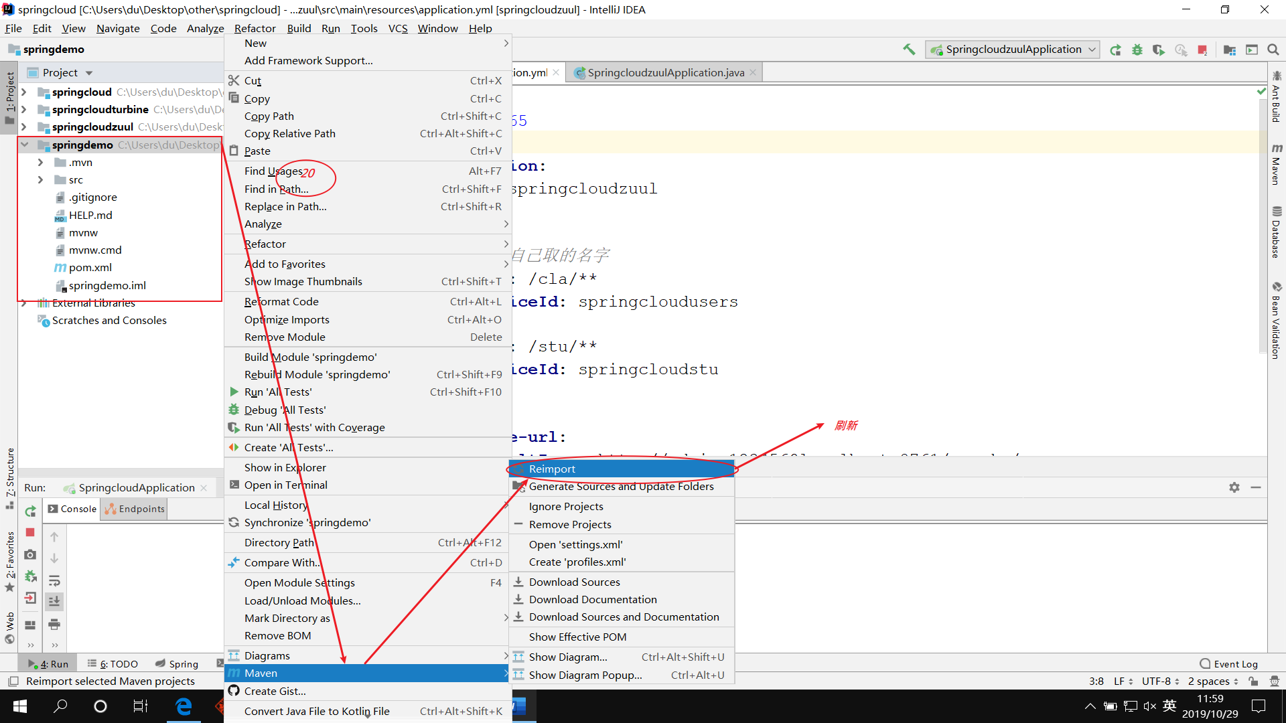Open the Structure tool window on the left sidebar
This screenshot has width=1286, height=723.
coord(9,478)
